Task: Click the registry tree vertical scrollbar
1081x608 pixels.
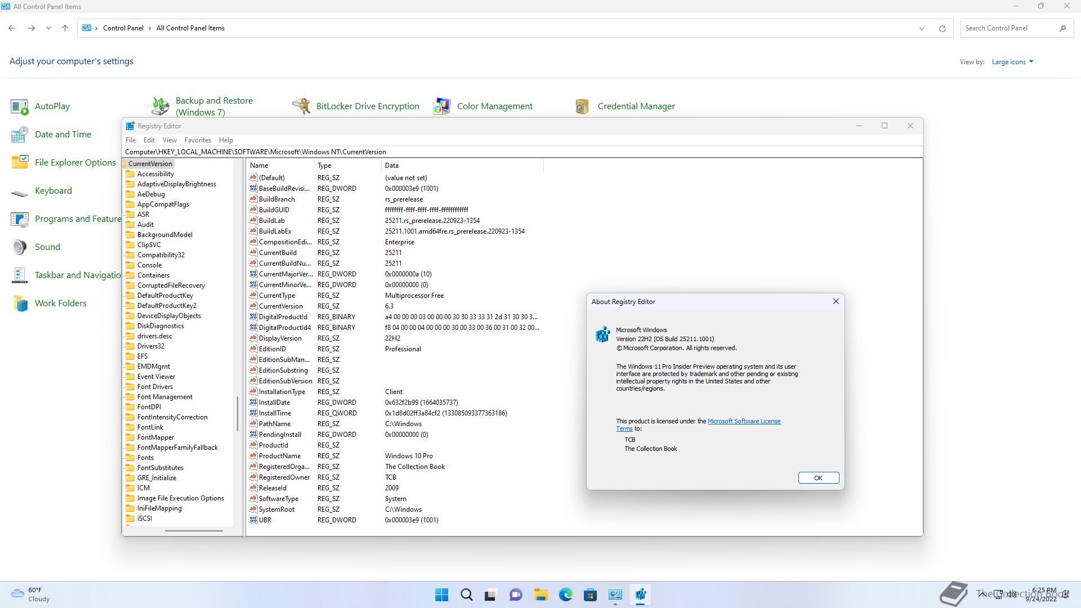Action: 238,414
